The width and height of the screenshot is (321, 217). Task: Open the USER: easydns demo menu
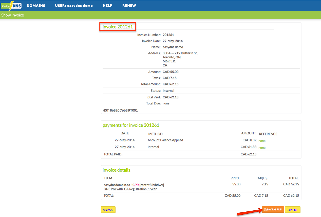click(74, 6)
